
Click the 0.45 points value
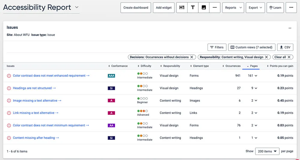point(285,100)
